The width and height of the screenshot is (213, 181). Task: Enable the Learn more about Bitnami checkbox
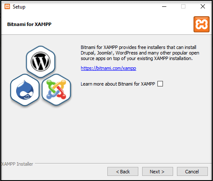[x=160, y=84]
